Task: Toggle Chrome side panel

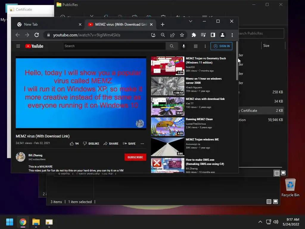Action: click(x=213, y=35)
